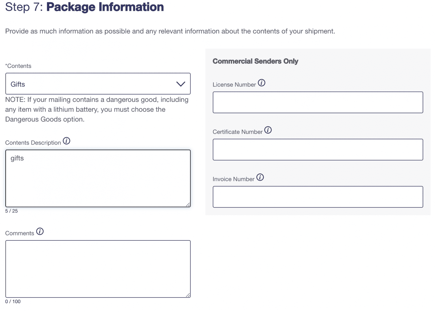Screen dimensions: 435x312
Task: Click the Certificate Number info icon
Action: pos(268,130)
